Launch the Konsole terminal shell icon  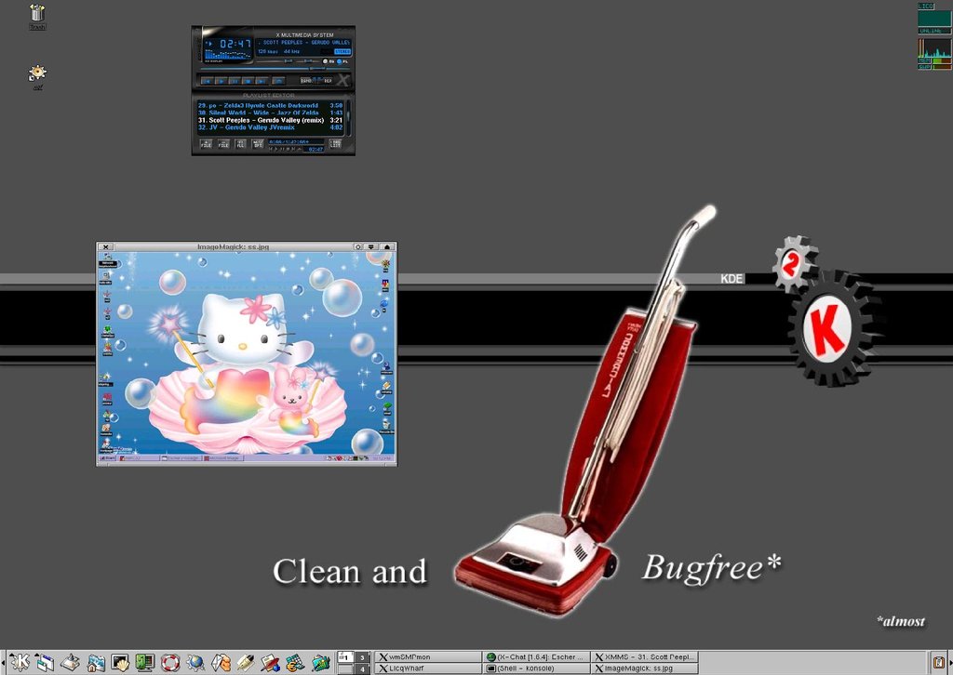click(x=120, y=662)
